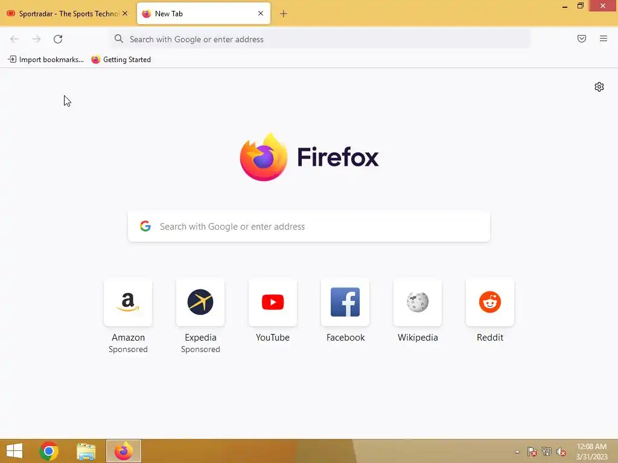Open the Windows Start button

point(14,451)
